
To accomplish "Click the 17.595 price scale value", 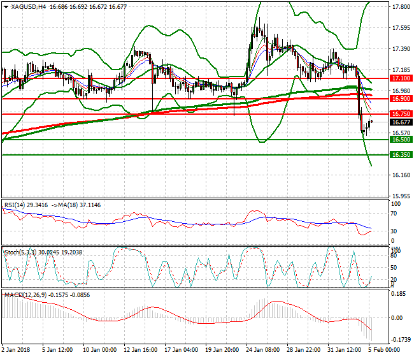I will click(401, 28).
